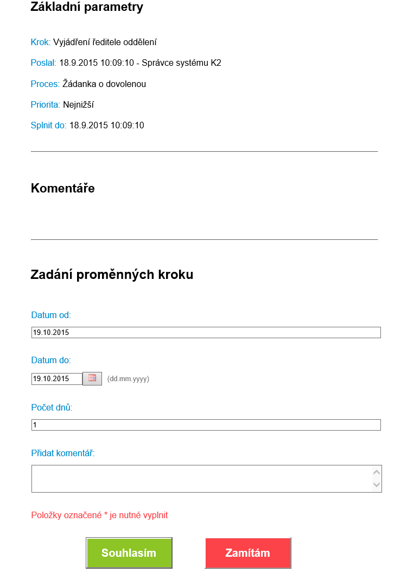The height and width of the screenshot is (572, 407).
Task: Click the Splnit do label
Action: pyautogui.click(x=48, y=125)
